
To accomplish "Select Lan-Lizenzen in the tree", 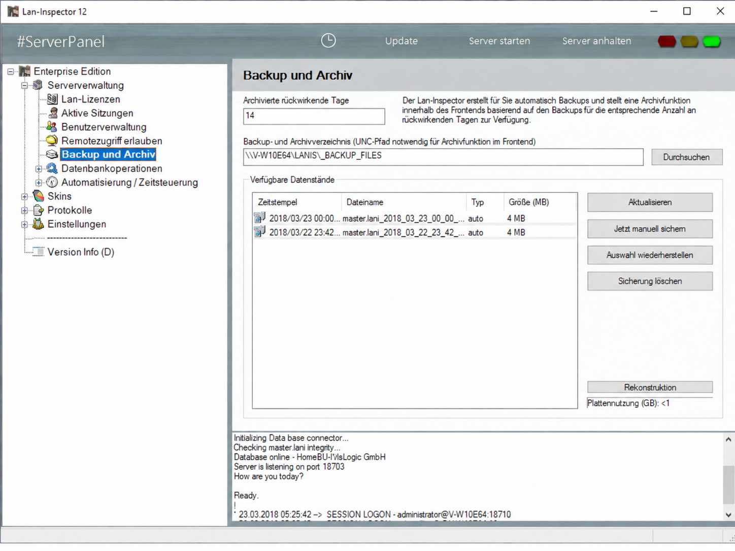I will (91, 99).
